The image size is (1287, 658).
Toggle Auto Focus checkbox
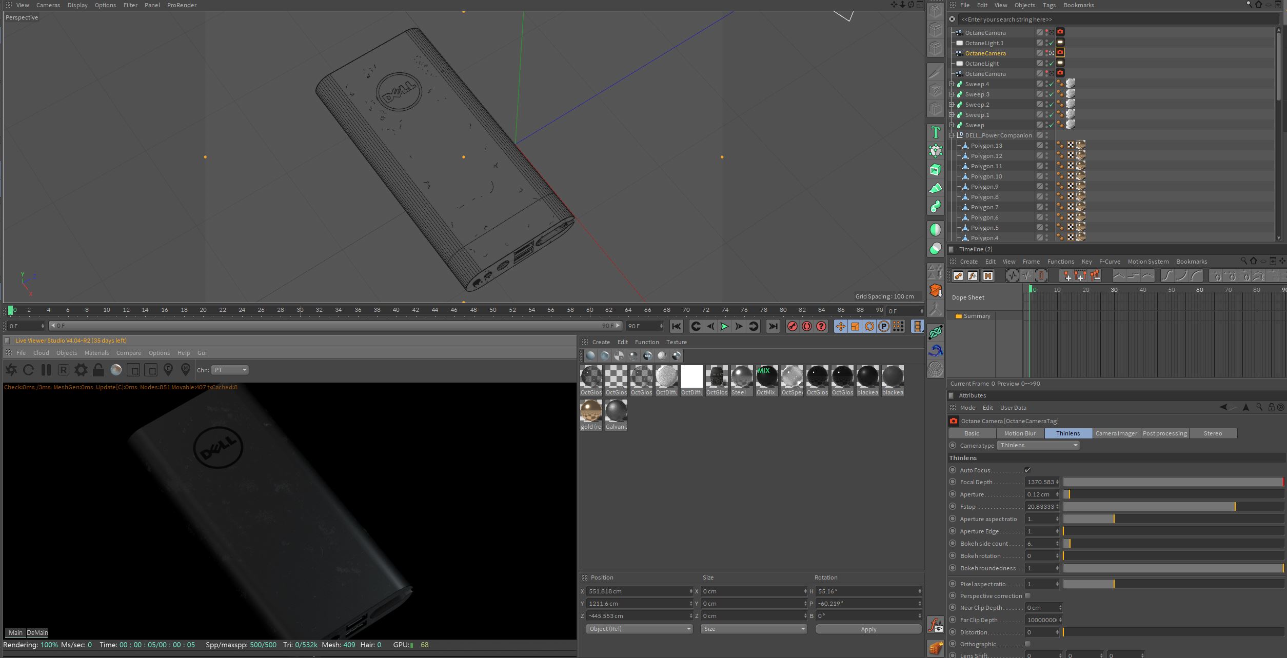click(1027, 470)
